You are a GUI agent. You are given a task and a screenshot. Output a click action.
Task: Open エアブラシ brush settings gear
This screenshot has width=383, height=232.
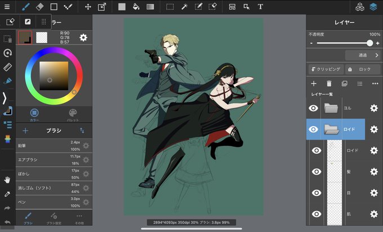[x=86, y=160]
